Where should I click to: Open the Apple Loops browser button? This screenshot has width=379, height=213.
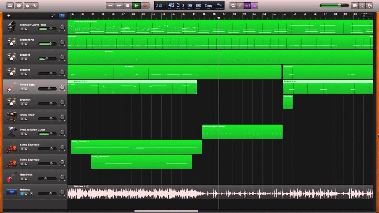(x=362, y=6)
